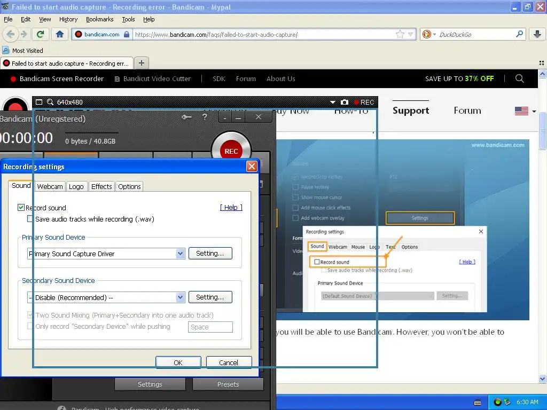Screen dimensions: 547x410
Task: Click the browser Forward arrow
Action: point(24,34)
